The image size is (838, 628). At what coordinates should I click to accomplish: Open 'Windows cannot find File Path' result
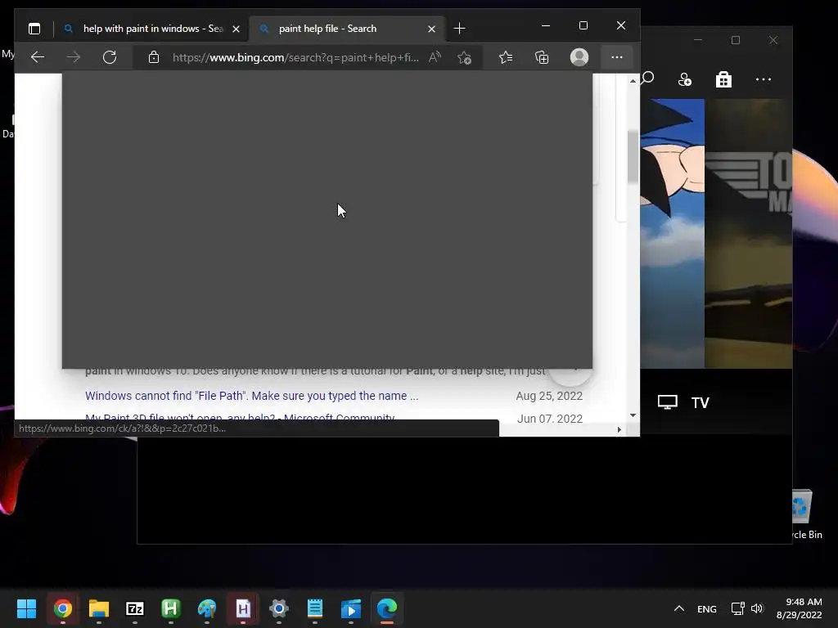coord(251,396)
